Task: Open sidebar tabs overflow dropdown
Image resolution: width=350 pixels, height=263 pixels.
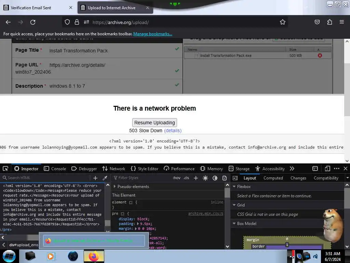Action: point(347,178)
